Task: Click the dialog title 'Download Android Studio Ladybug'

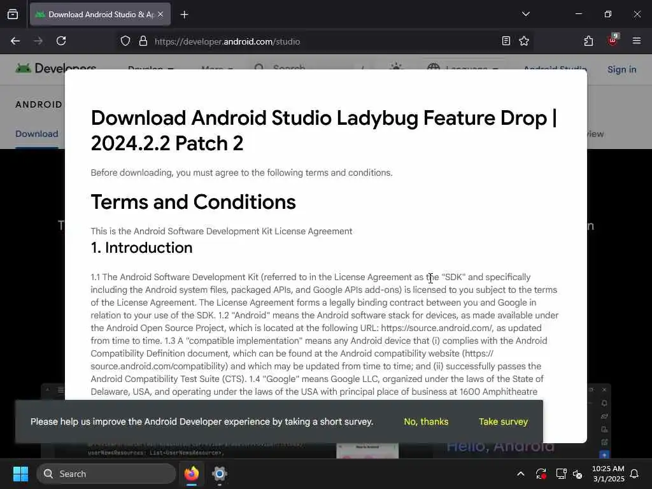Action: coord(324,131)
